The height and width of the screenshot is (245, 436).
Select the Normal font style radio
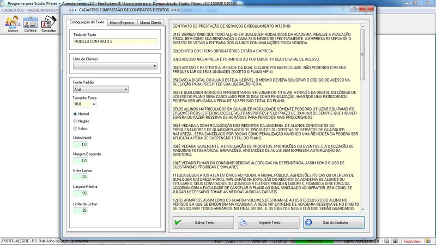[75, 114]
